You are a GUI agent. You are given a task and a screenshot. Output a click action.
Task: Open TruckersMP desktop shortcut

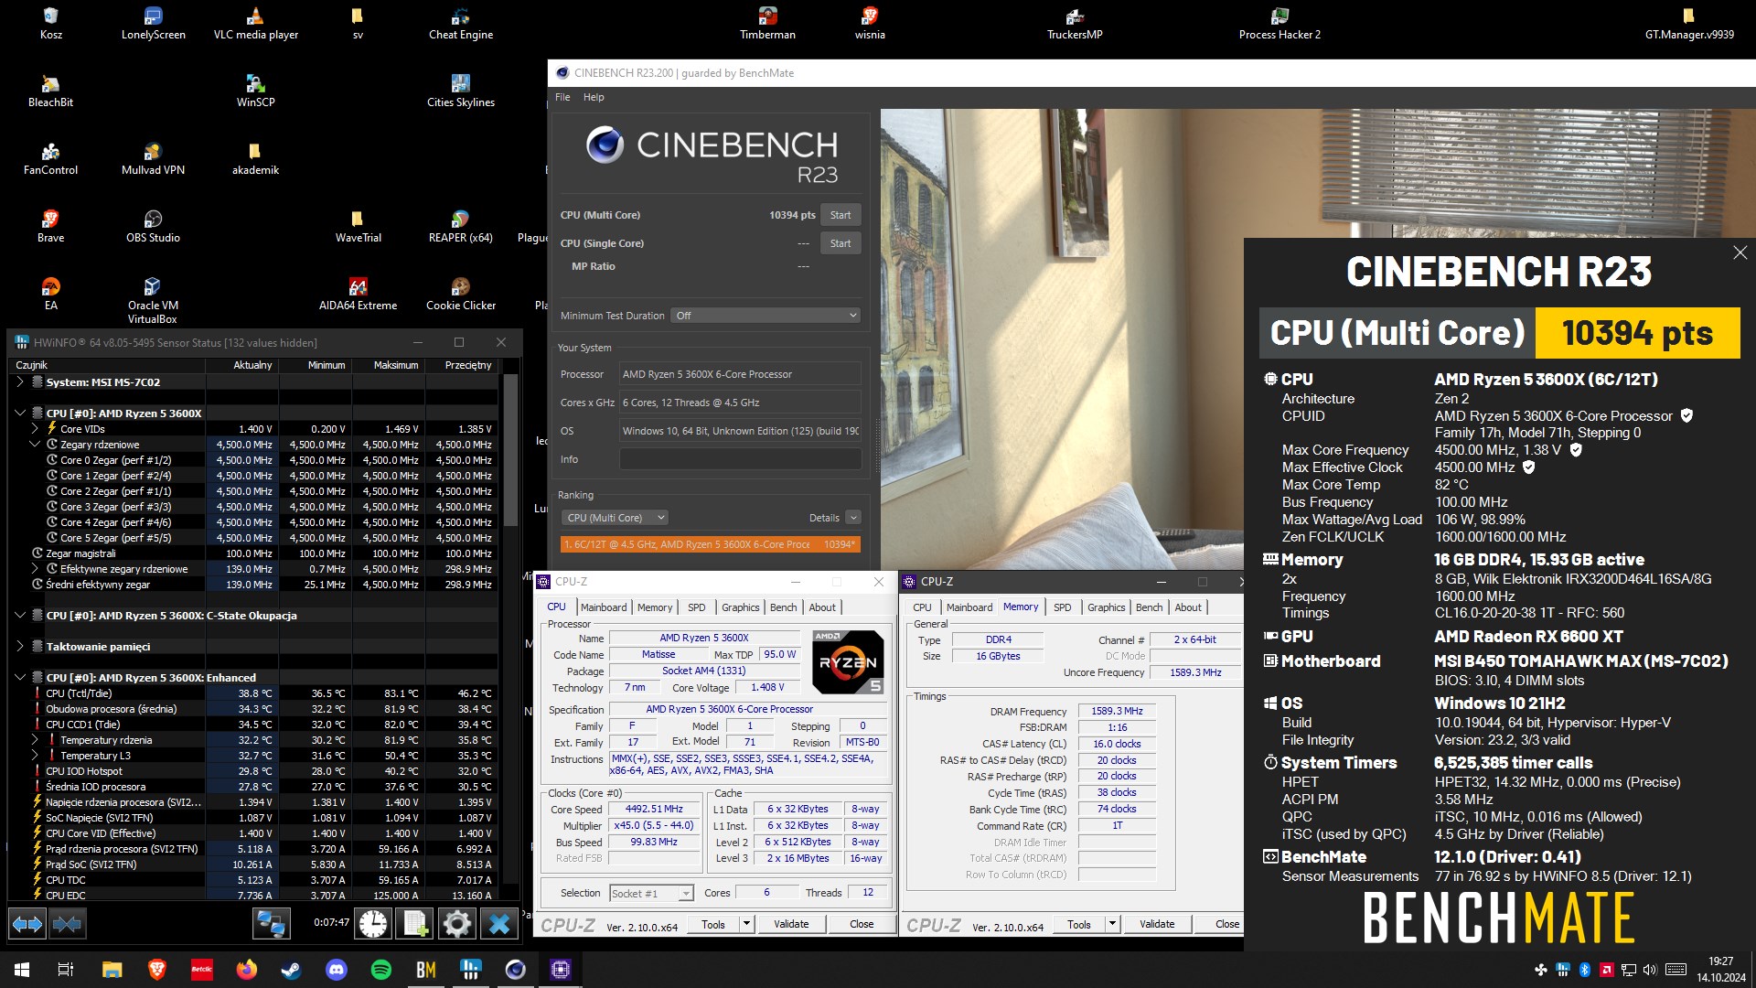[1075, 24]
